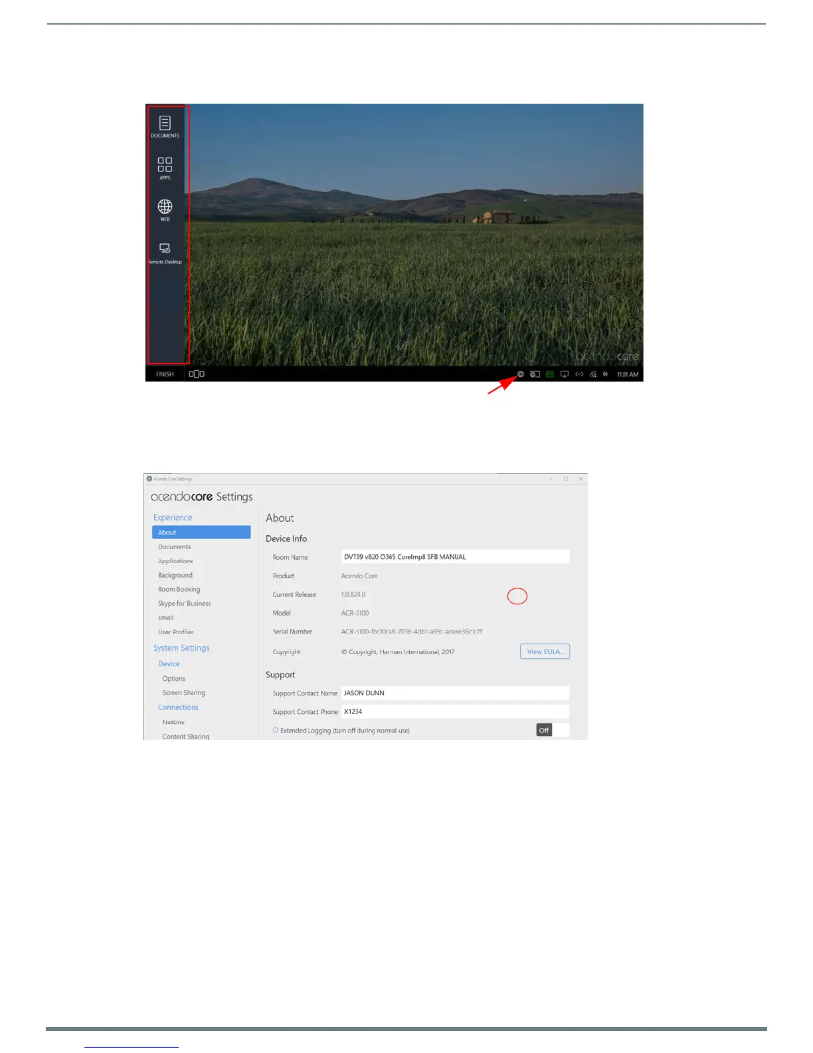The image size is (813, 1053).
Task: Click the Acendo Core Settings title bar gear icon
Action: 149,479
